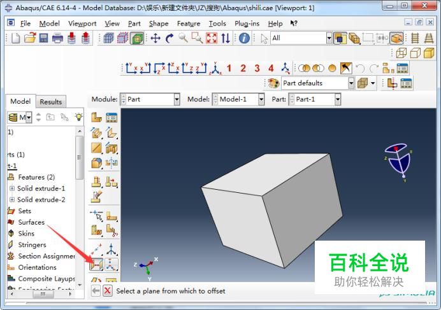
Task: Cancel the procedure with red X button
Action: coord(107,291)
